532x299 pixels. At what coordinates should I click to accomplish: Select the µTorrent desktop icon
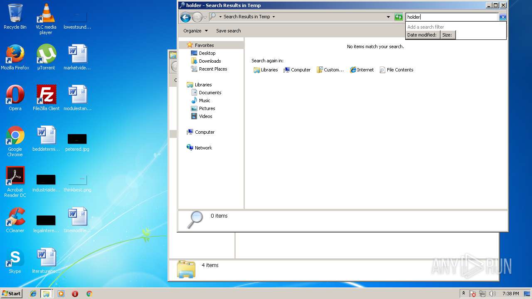coord(46,57)
